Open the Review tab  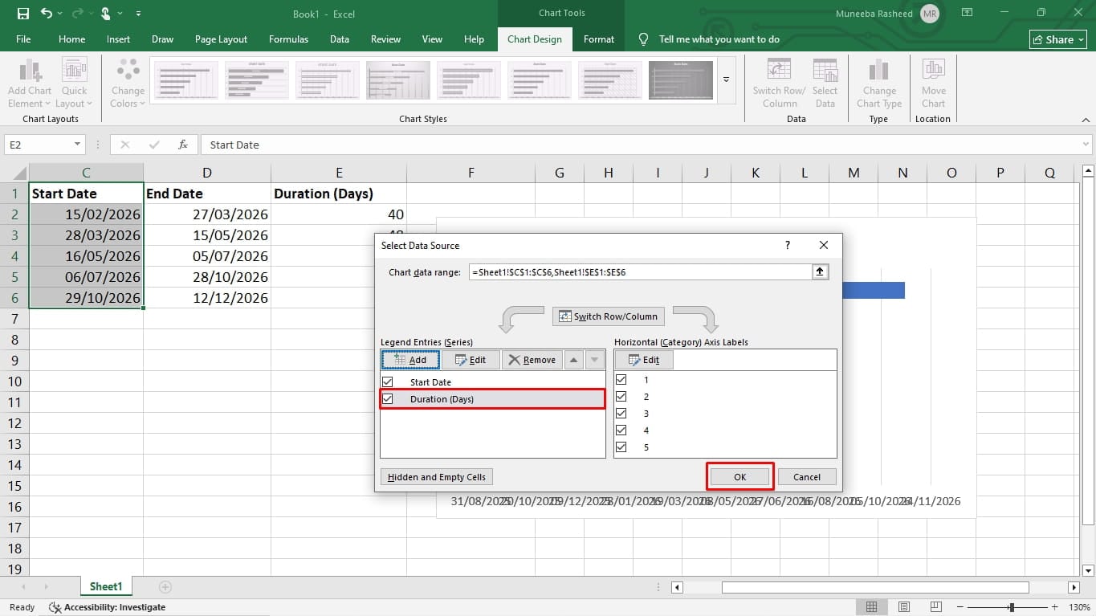tap(385, 39)
